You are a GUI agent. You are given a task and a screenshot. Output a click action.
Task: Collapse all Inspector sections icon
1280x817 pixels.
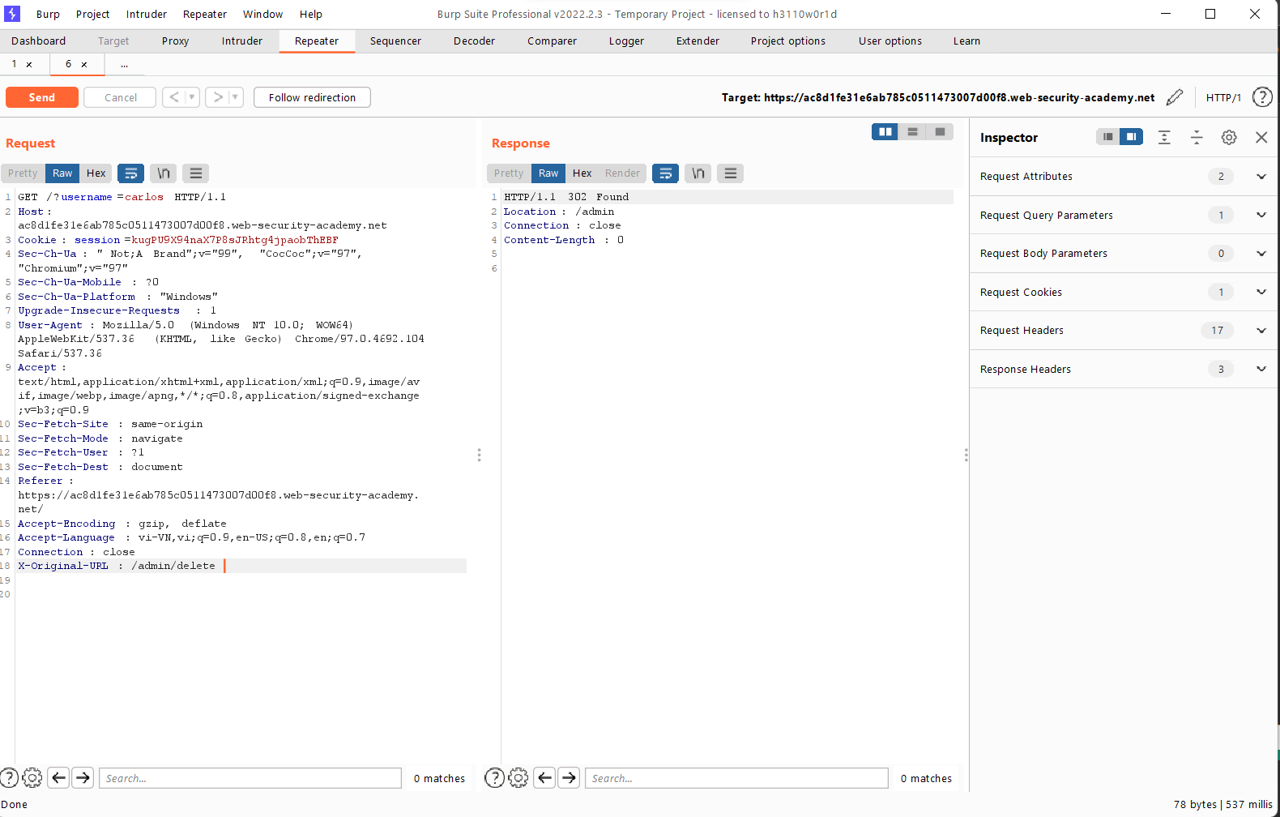(x=1197, y=138)
